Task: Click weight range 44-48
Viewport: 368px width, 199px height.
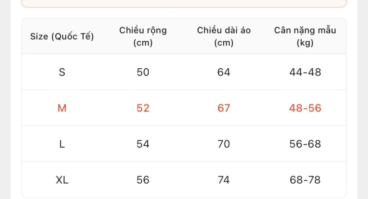Action: point(305,72)
